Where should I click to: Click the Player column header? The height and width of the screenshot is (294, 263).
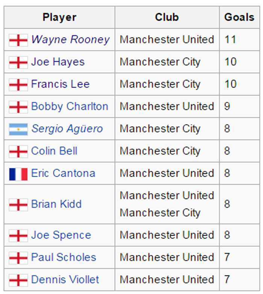(x=59, y=17)
